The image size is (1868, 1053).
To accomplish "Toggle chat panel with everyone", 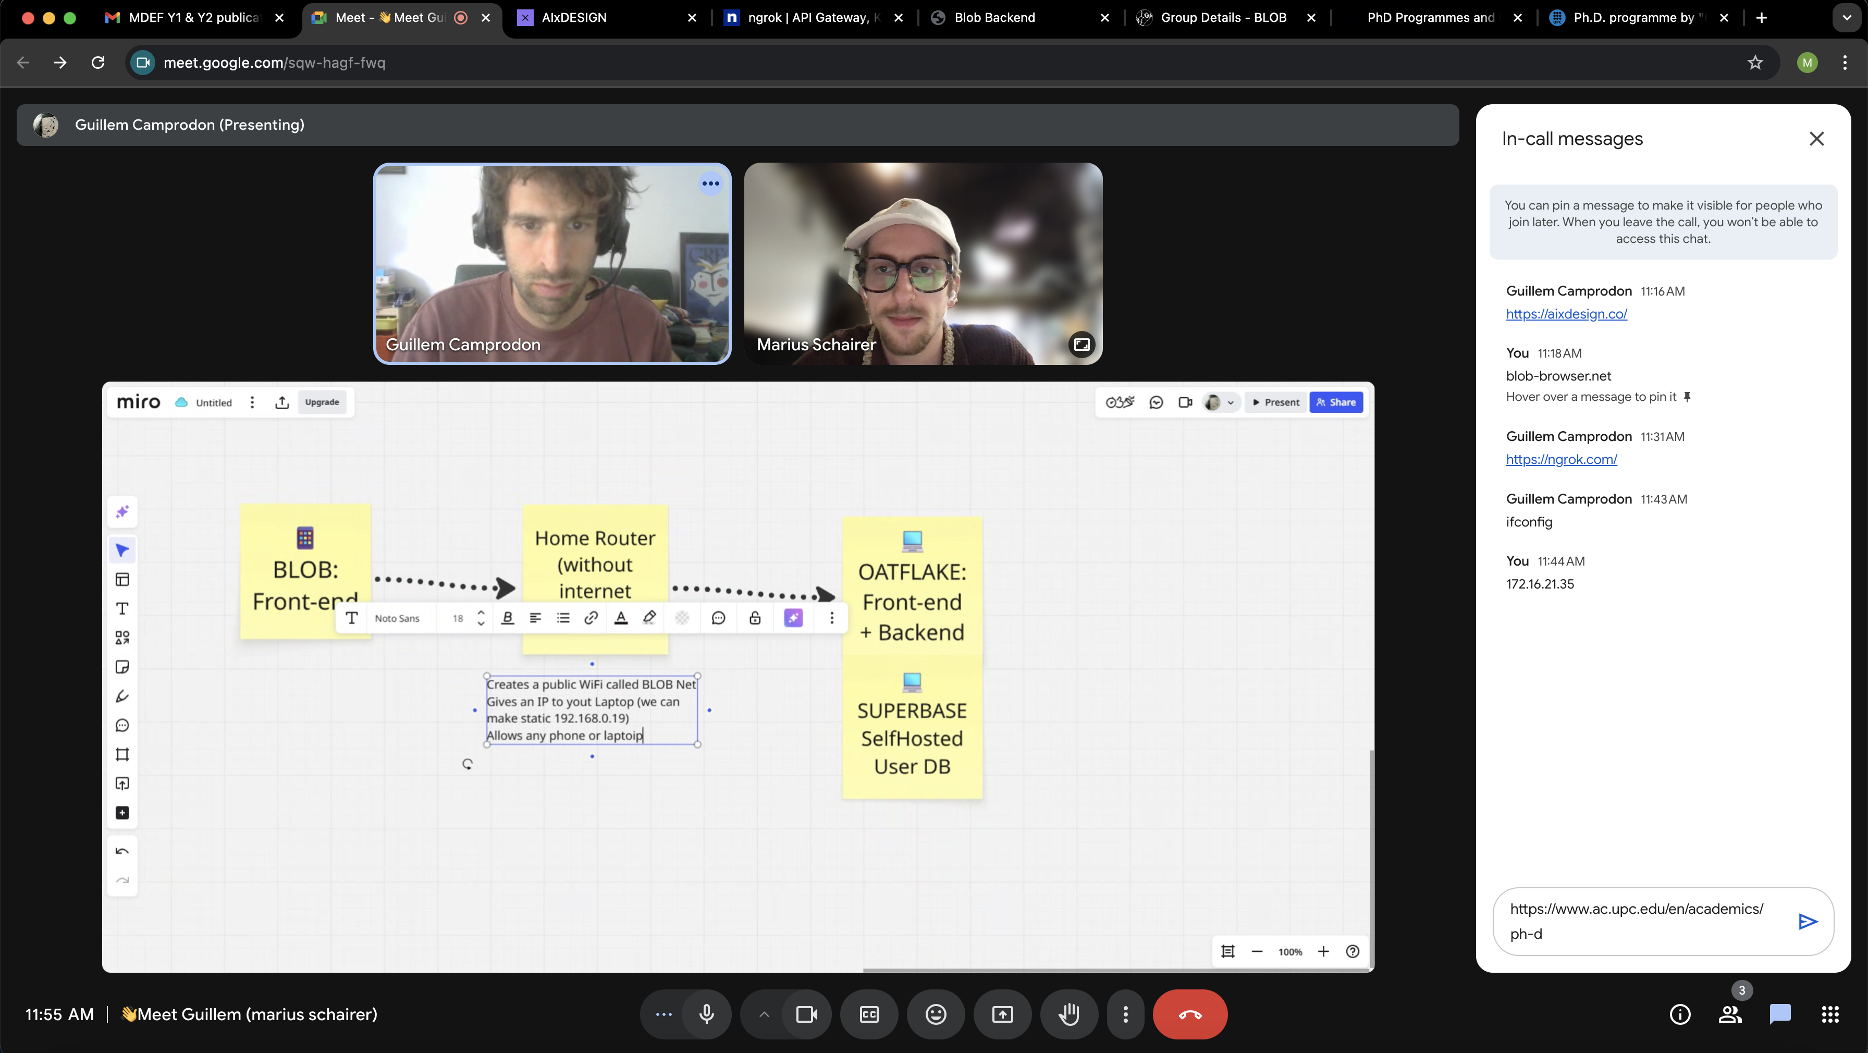I will pos(1779,1014).
